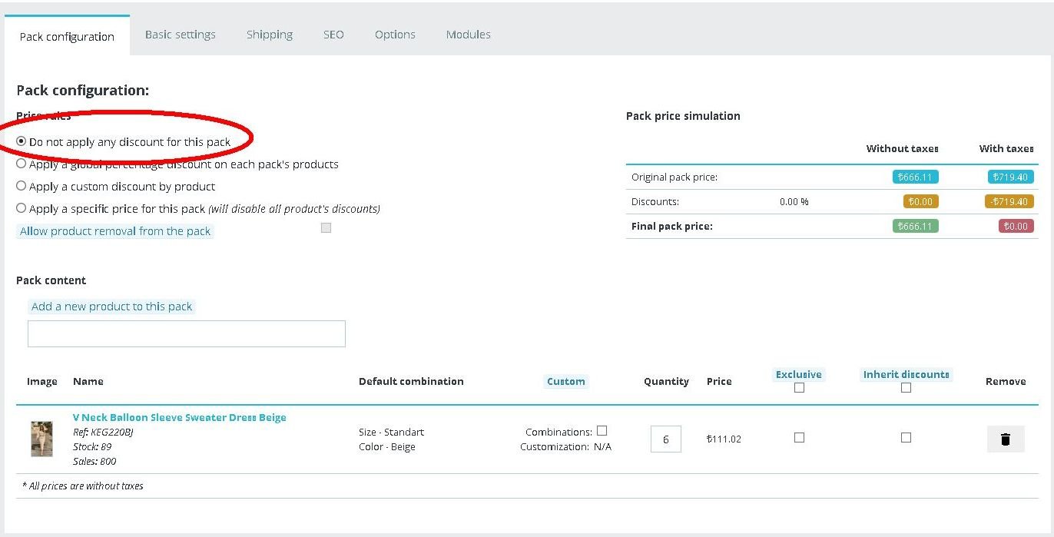The height and width of the screenshot is (537, 1054).
Task: Click the 'Add a new product' search field
Action: click(x=187, y=334)
